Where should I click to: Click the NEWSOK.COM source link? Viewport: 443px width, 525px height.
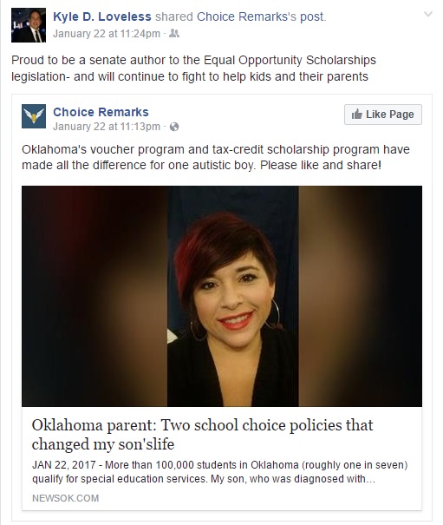point(66,498)
